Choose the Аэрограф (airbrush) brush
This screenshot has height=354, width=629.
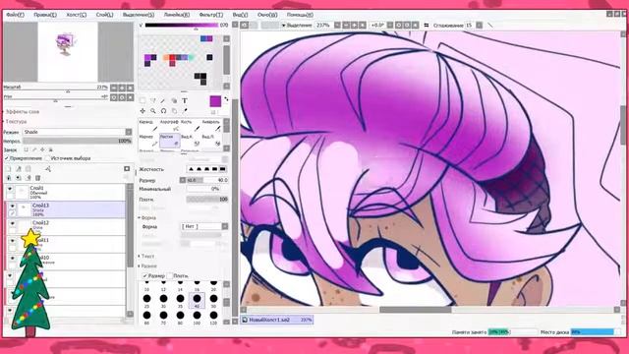point(169,126)
